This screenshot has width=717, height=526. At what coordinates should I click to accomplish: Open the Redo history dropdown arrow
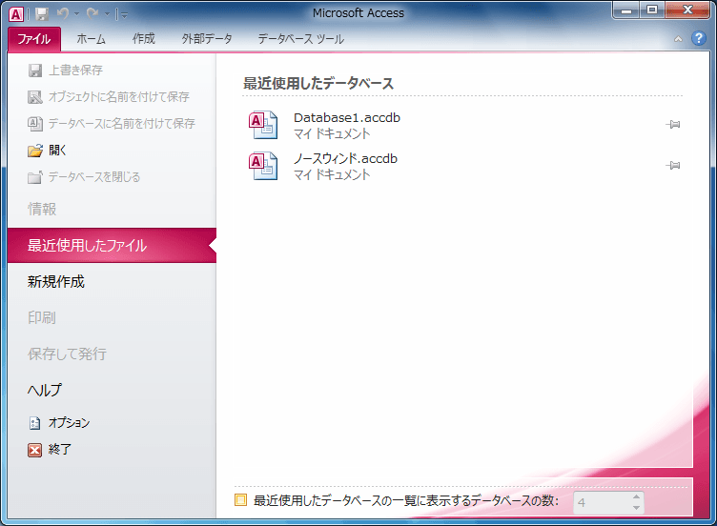coord(107,14)
